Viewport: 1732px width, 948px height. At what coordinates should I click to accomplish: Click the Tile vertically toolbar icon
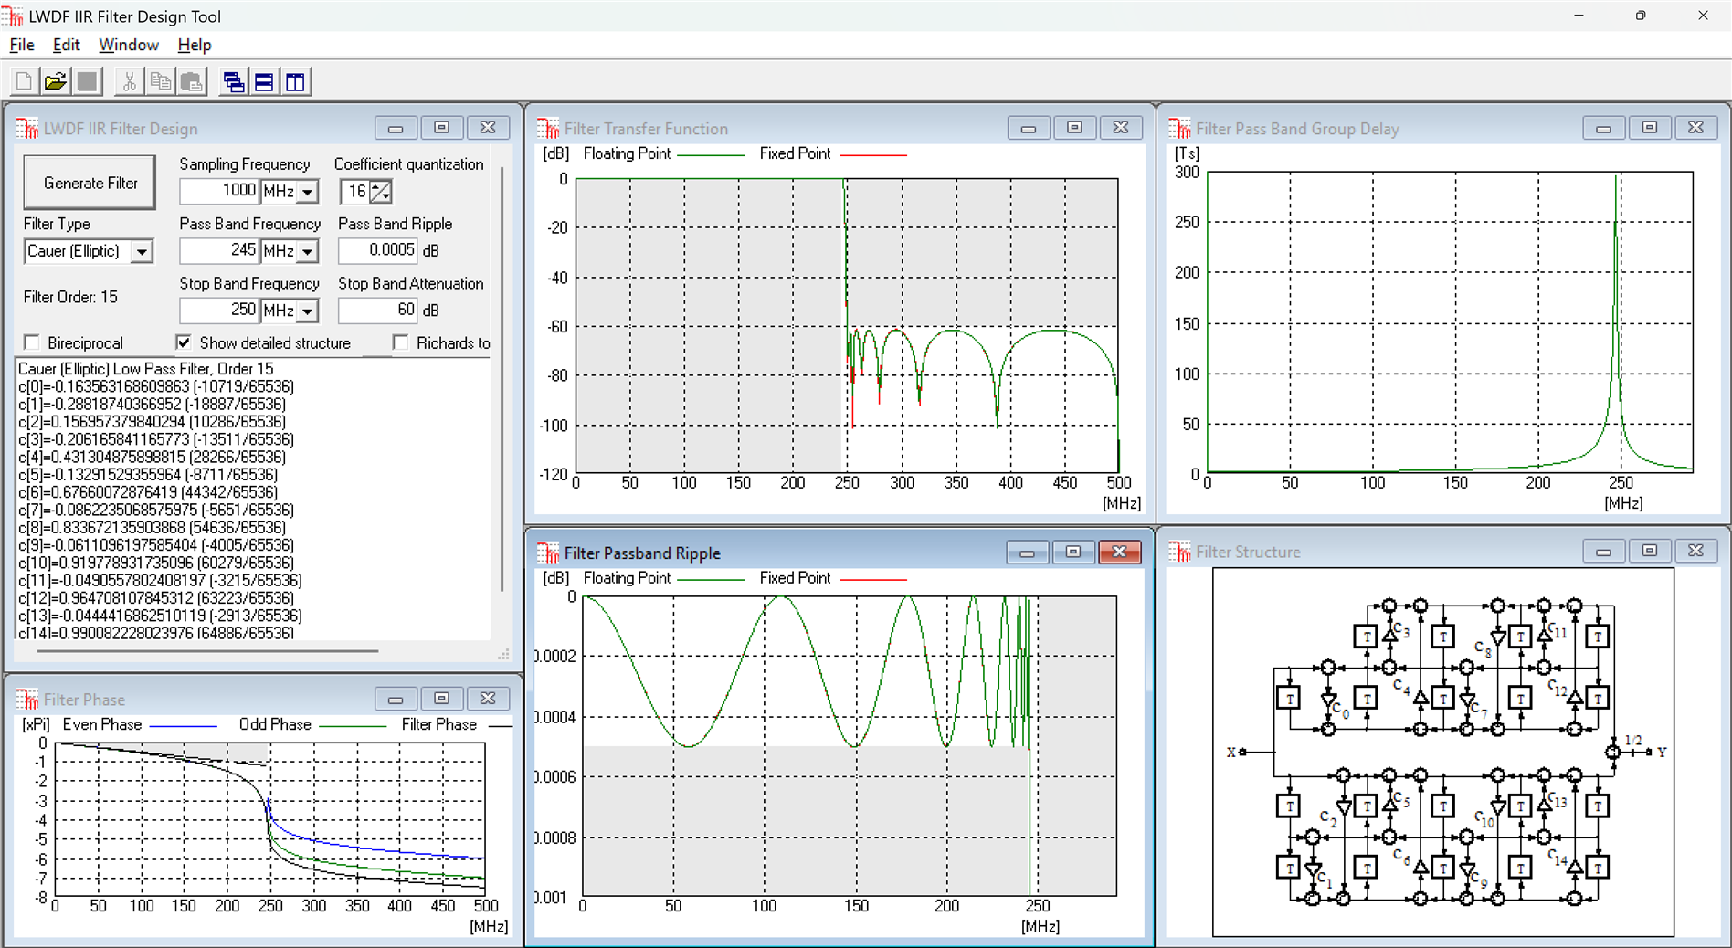pyautogui.click(x=296, y=82)
